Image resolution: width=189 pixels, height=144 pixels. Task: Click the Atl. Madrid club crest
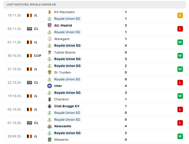point(50,26)
